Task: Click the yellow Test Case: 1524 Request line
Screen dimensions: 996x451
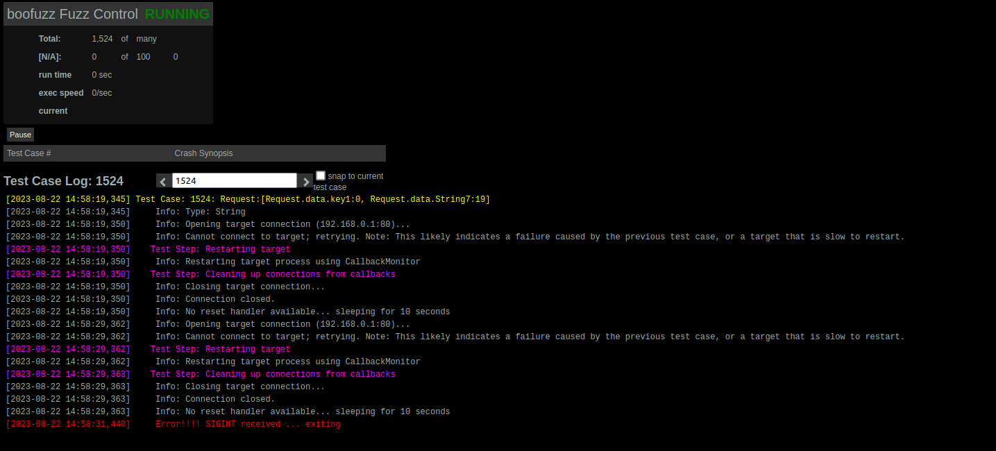Action: pyautogui.click(x=248, y=200)
